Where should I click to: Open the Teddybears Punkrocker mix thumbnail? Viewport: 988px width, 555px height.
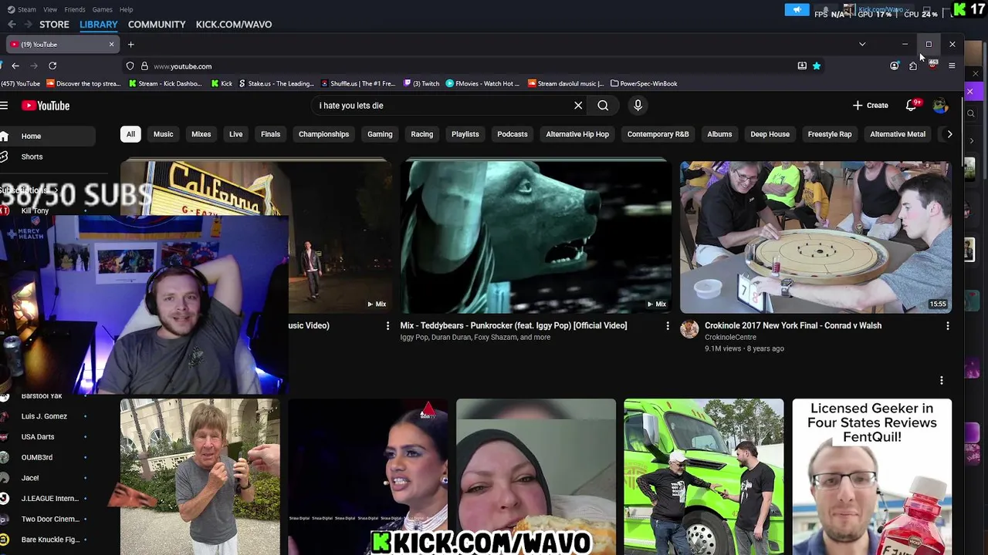[536, 237]
